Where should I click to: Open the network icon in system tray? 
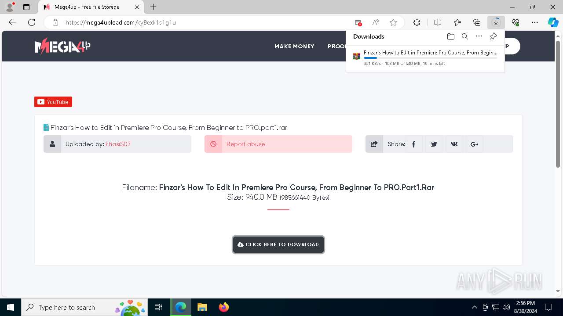pyautogui.click(x=496, y=307)
